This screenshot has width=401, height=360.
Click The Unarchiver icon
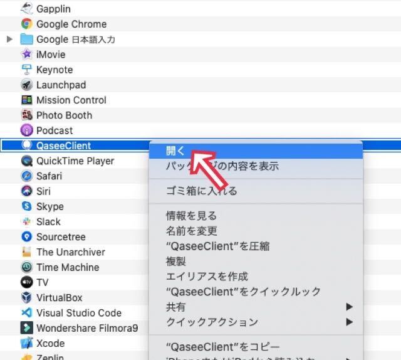coord(26,252)
